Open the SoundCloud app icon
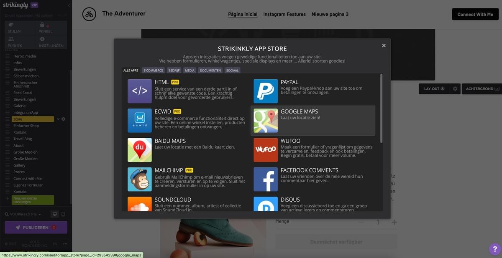 (x=140, y=204)
